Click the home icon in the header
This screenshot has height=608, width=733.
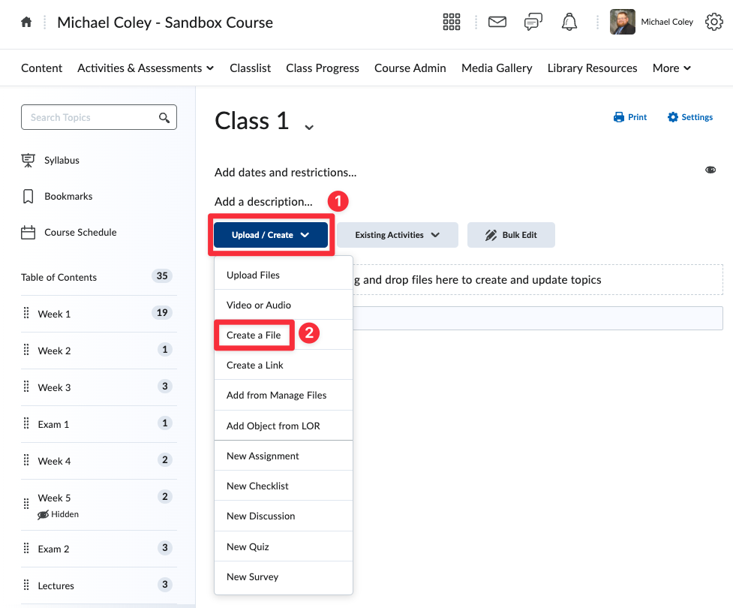pos(26,23)
